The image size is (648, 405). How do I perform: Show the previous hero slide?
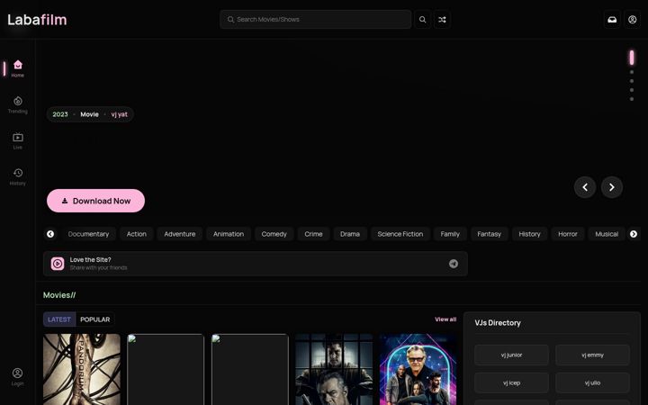[585, 187]
